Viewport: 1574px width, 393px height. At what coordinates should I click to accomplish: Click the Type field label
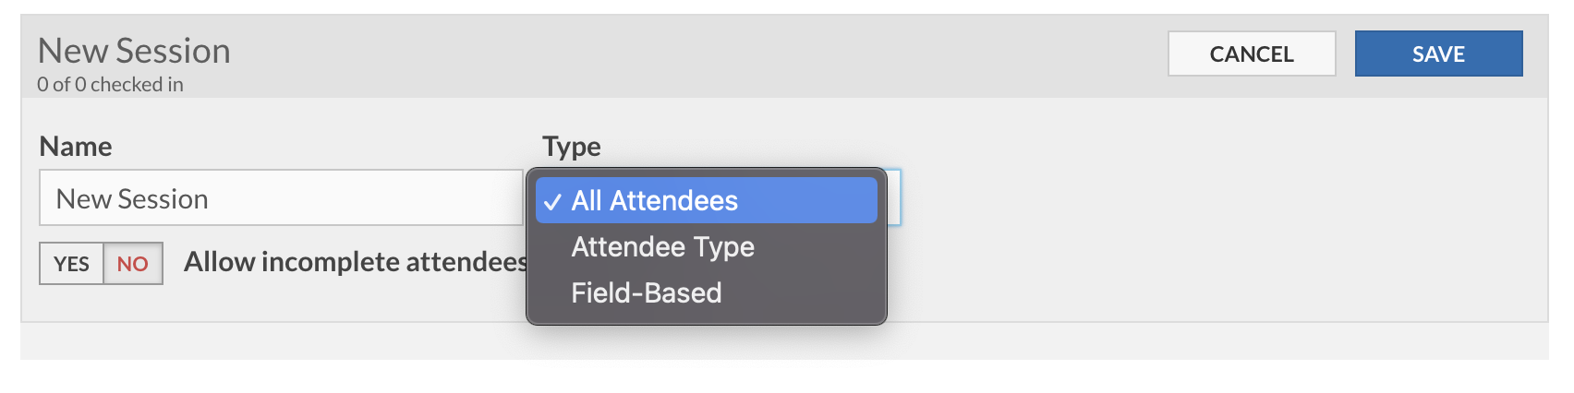coord(572,146)
